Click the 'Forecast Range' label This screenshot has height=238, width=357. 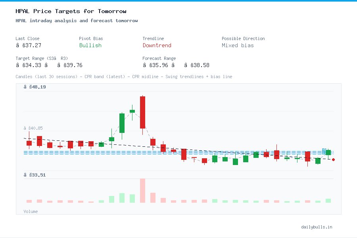159,58
